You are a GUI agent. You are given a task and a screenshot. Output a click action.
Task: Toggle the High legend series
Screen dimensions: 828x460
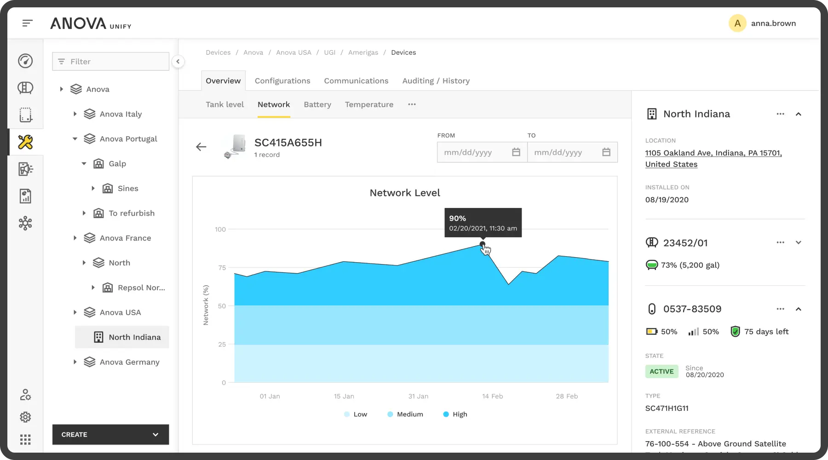(x=454, y=414)
